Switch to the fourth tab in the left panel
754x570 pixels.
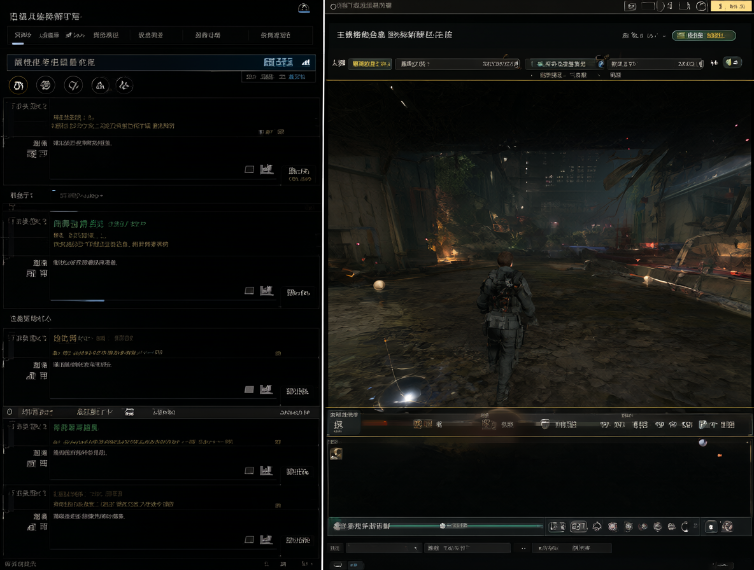[x=106, y=35]
